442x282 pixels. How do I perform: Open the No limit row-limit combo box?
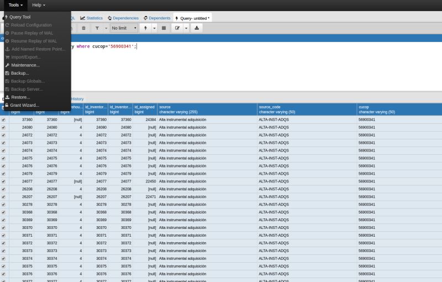(x=124, y=28)
